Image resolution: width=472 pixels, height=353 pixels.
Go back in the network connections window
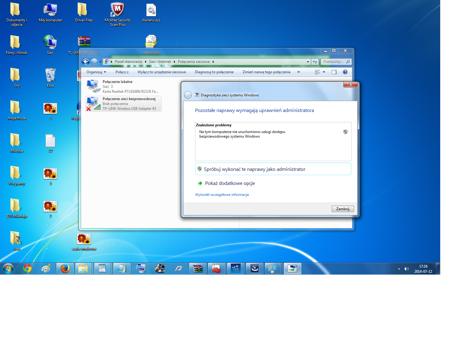coord(86,62)
